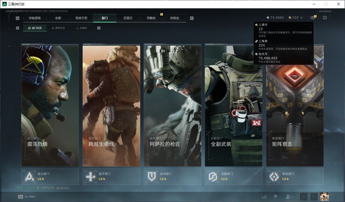Open the 跨越生命线 mission card
Screen dimensions: 345x202
111,106
